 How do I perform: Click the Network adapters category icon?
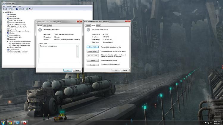pos(8,35)
